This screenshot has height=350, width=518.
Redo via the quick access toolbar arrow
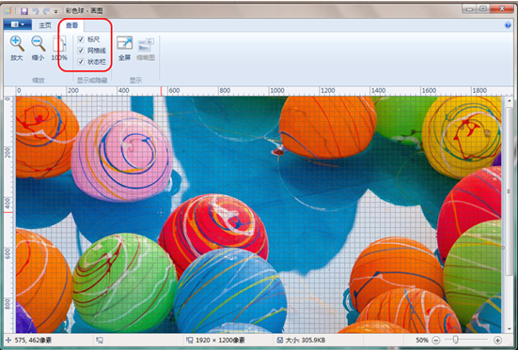tap(46, 11)
